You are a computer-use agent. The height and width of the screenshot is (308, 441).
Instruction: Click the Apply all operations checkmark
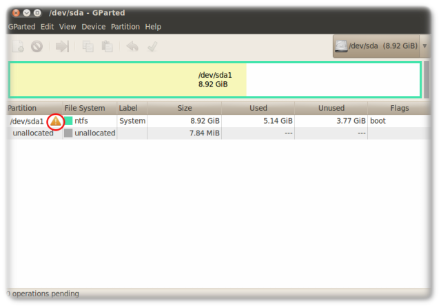click(152, 47)
